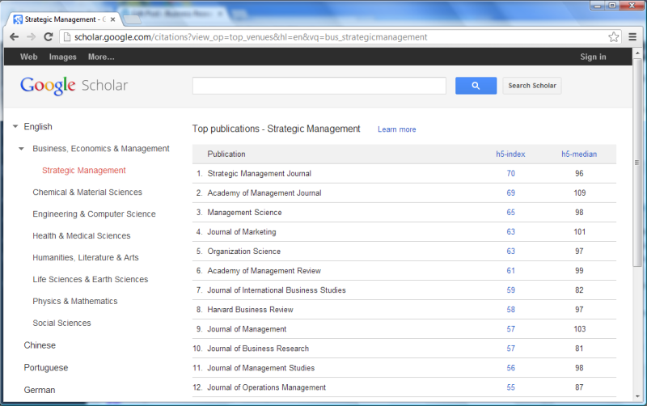Click the browser forward arrow

coord(31,37)
